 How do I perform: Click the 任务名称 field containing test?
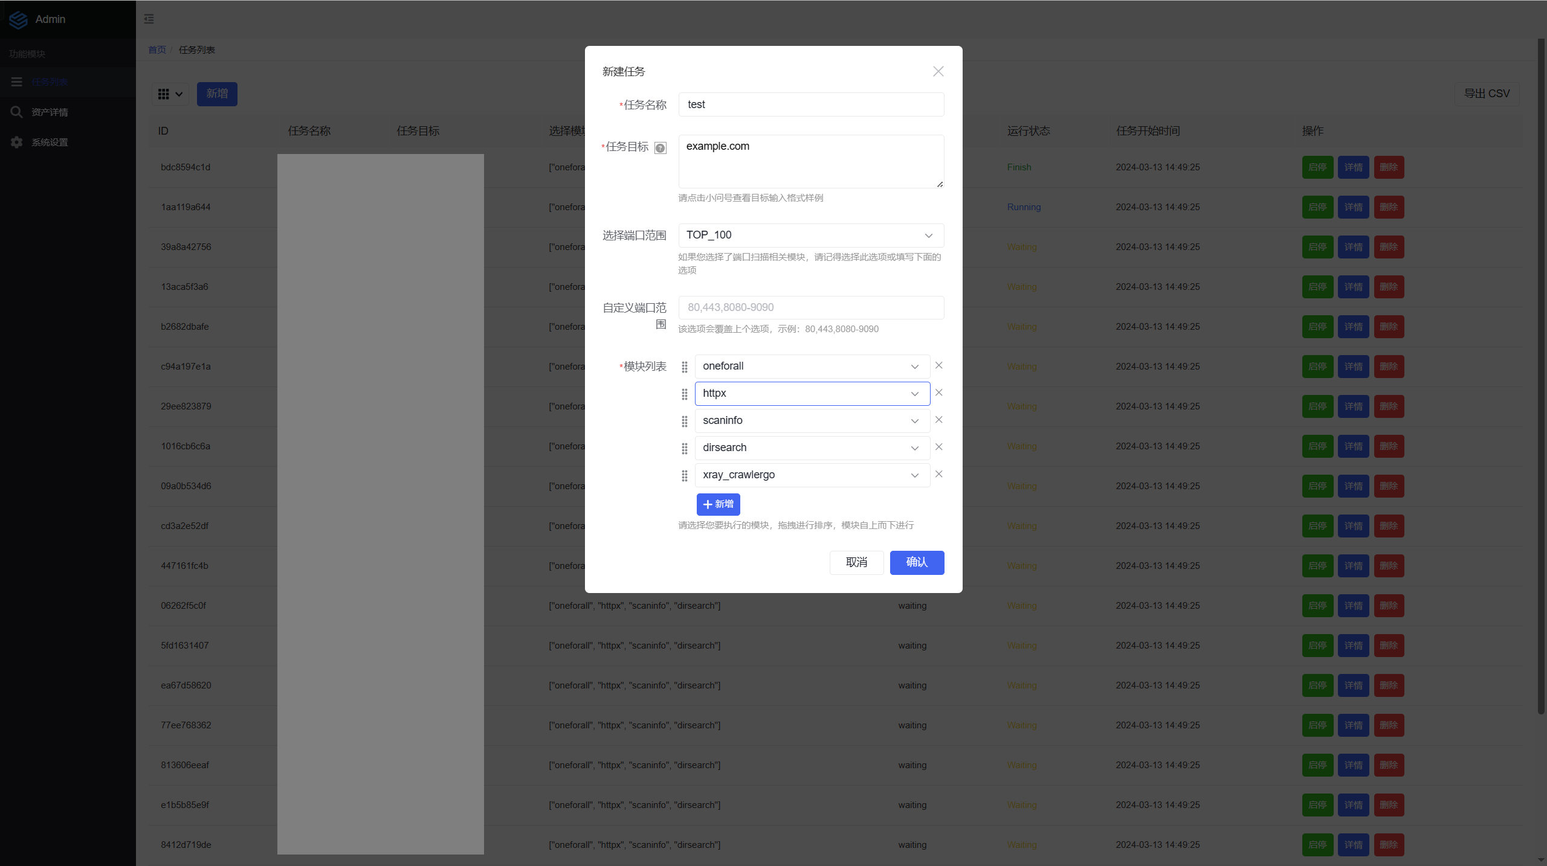click(810, 104)
